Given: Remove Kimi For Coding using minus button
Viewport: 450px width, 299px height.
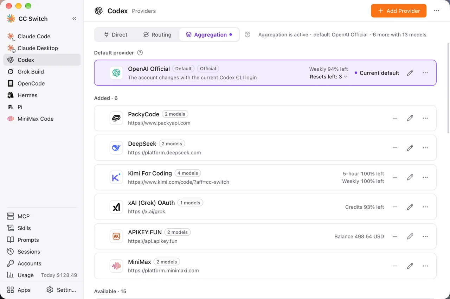Looking at the screenshot, I should click(395, 177).
